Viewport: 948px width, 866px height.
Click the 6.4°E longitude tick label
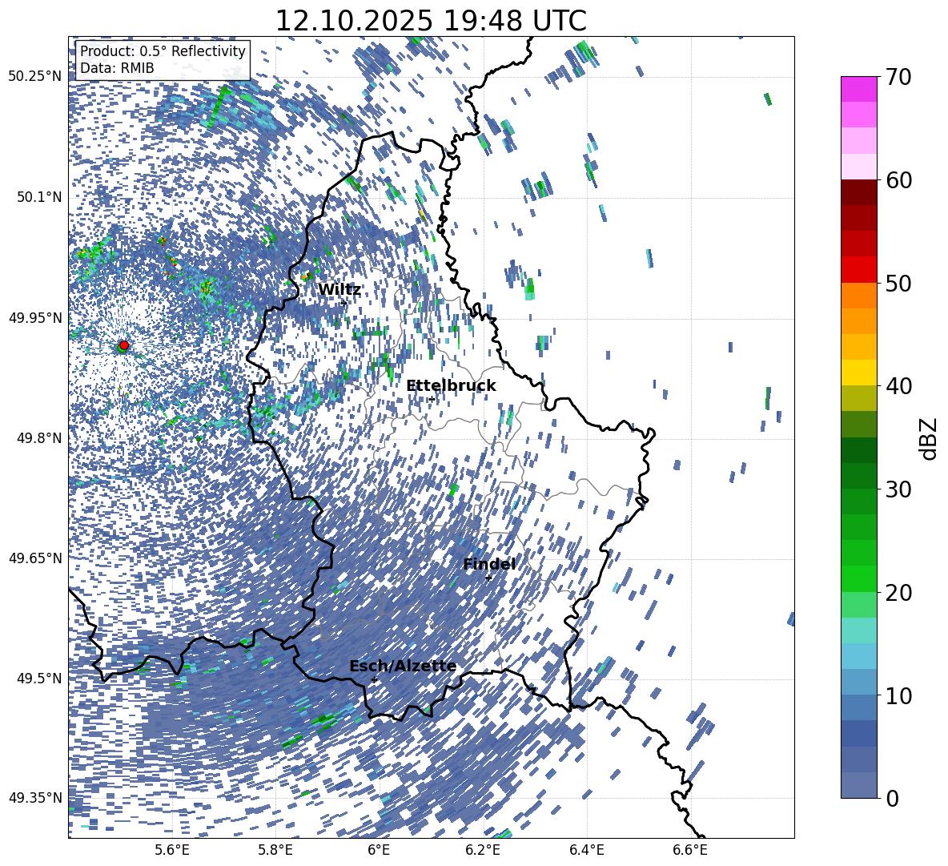coord(586,850)
